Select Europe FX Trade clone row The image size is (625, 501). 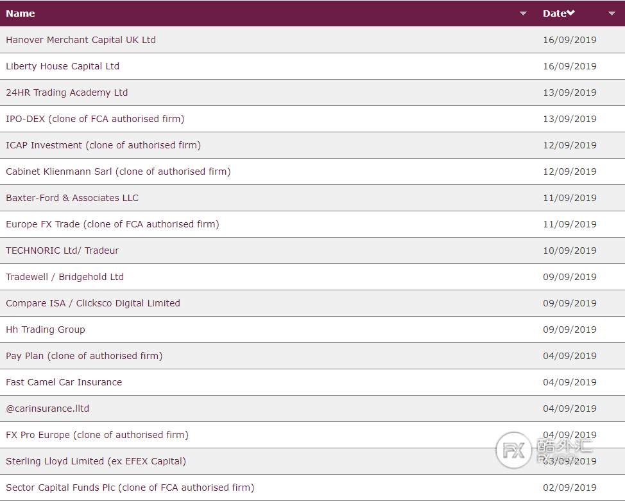[x=312, y=224]
